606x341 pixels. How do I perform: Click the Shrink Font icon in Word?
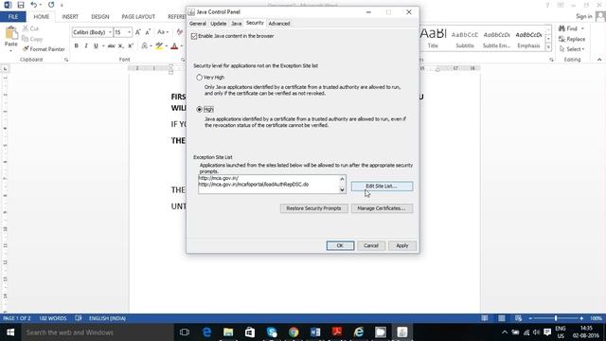tap(148, 32)
